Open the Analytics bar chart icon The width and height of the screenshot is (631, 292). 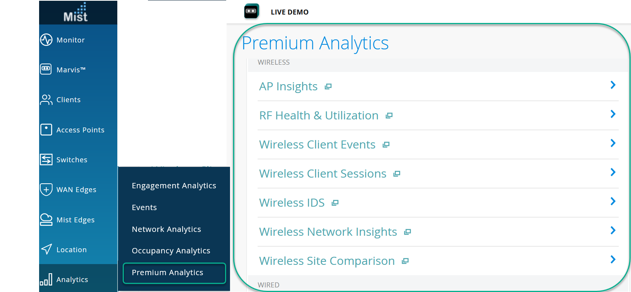(46, 279)
